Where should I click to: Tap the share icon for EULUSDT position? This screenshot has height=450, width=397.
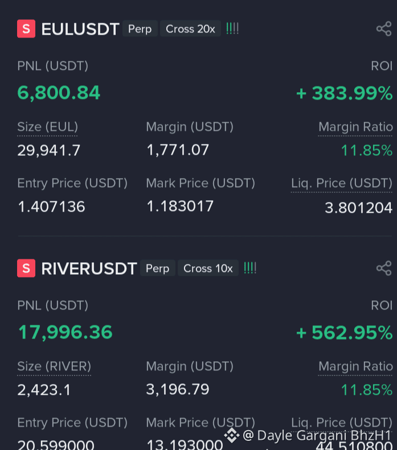pyautogui.click(x=383, y=29)
